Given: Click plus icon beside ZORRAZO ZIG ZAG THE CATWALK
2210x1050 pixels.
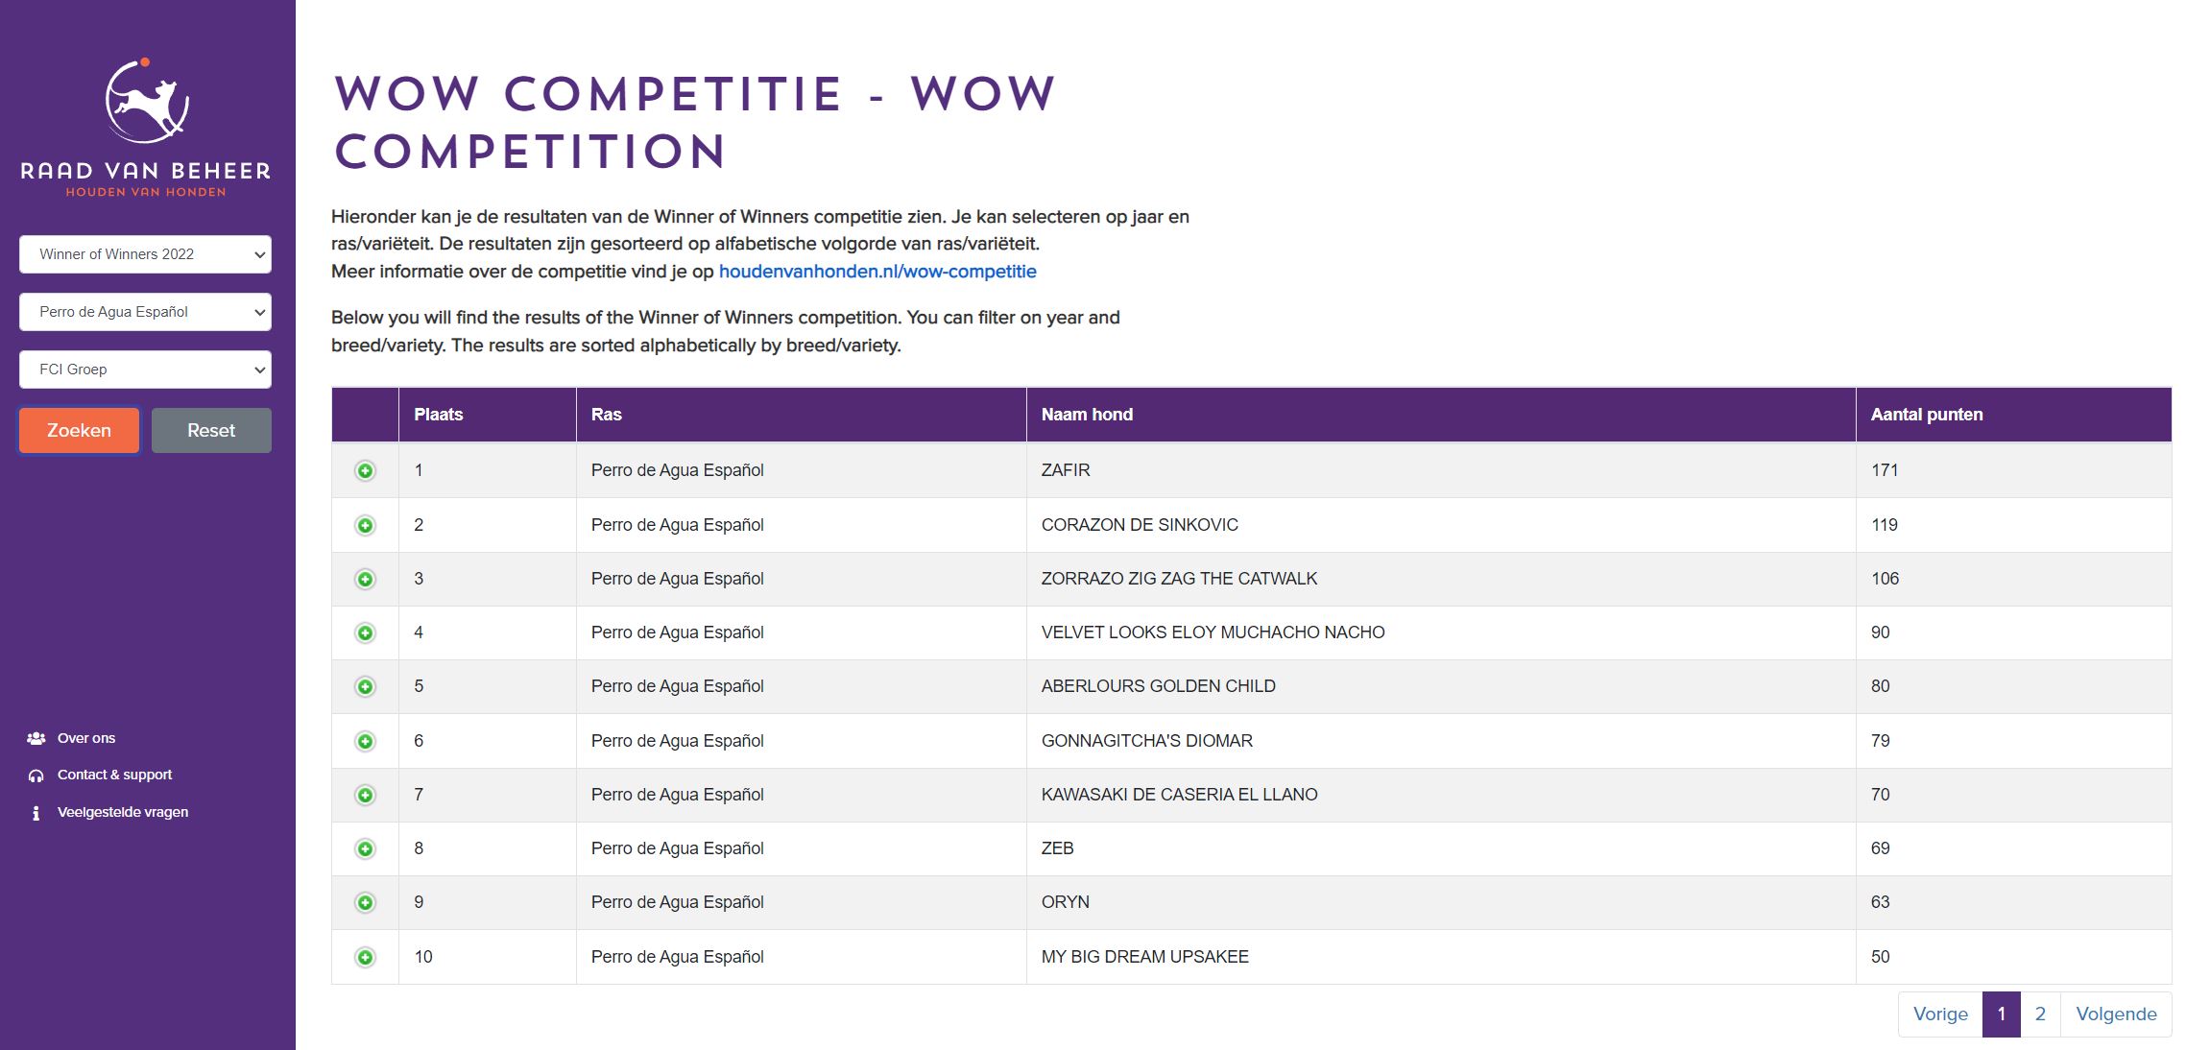Looking at the screenshot, I should pyautogui.click(x=365, y=579).
